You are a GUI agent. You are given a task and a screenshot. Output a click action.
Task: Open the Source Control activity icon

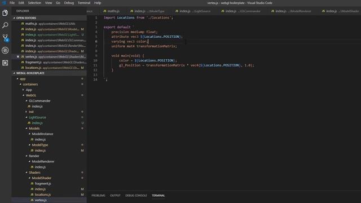coord(5,38)
